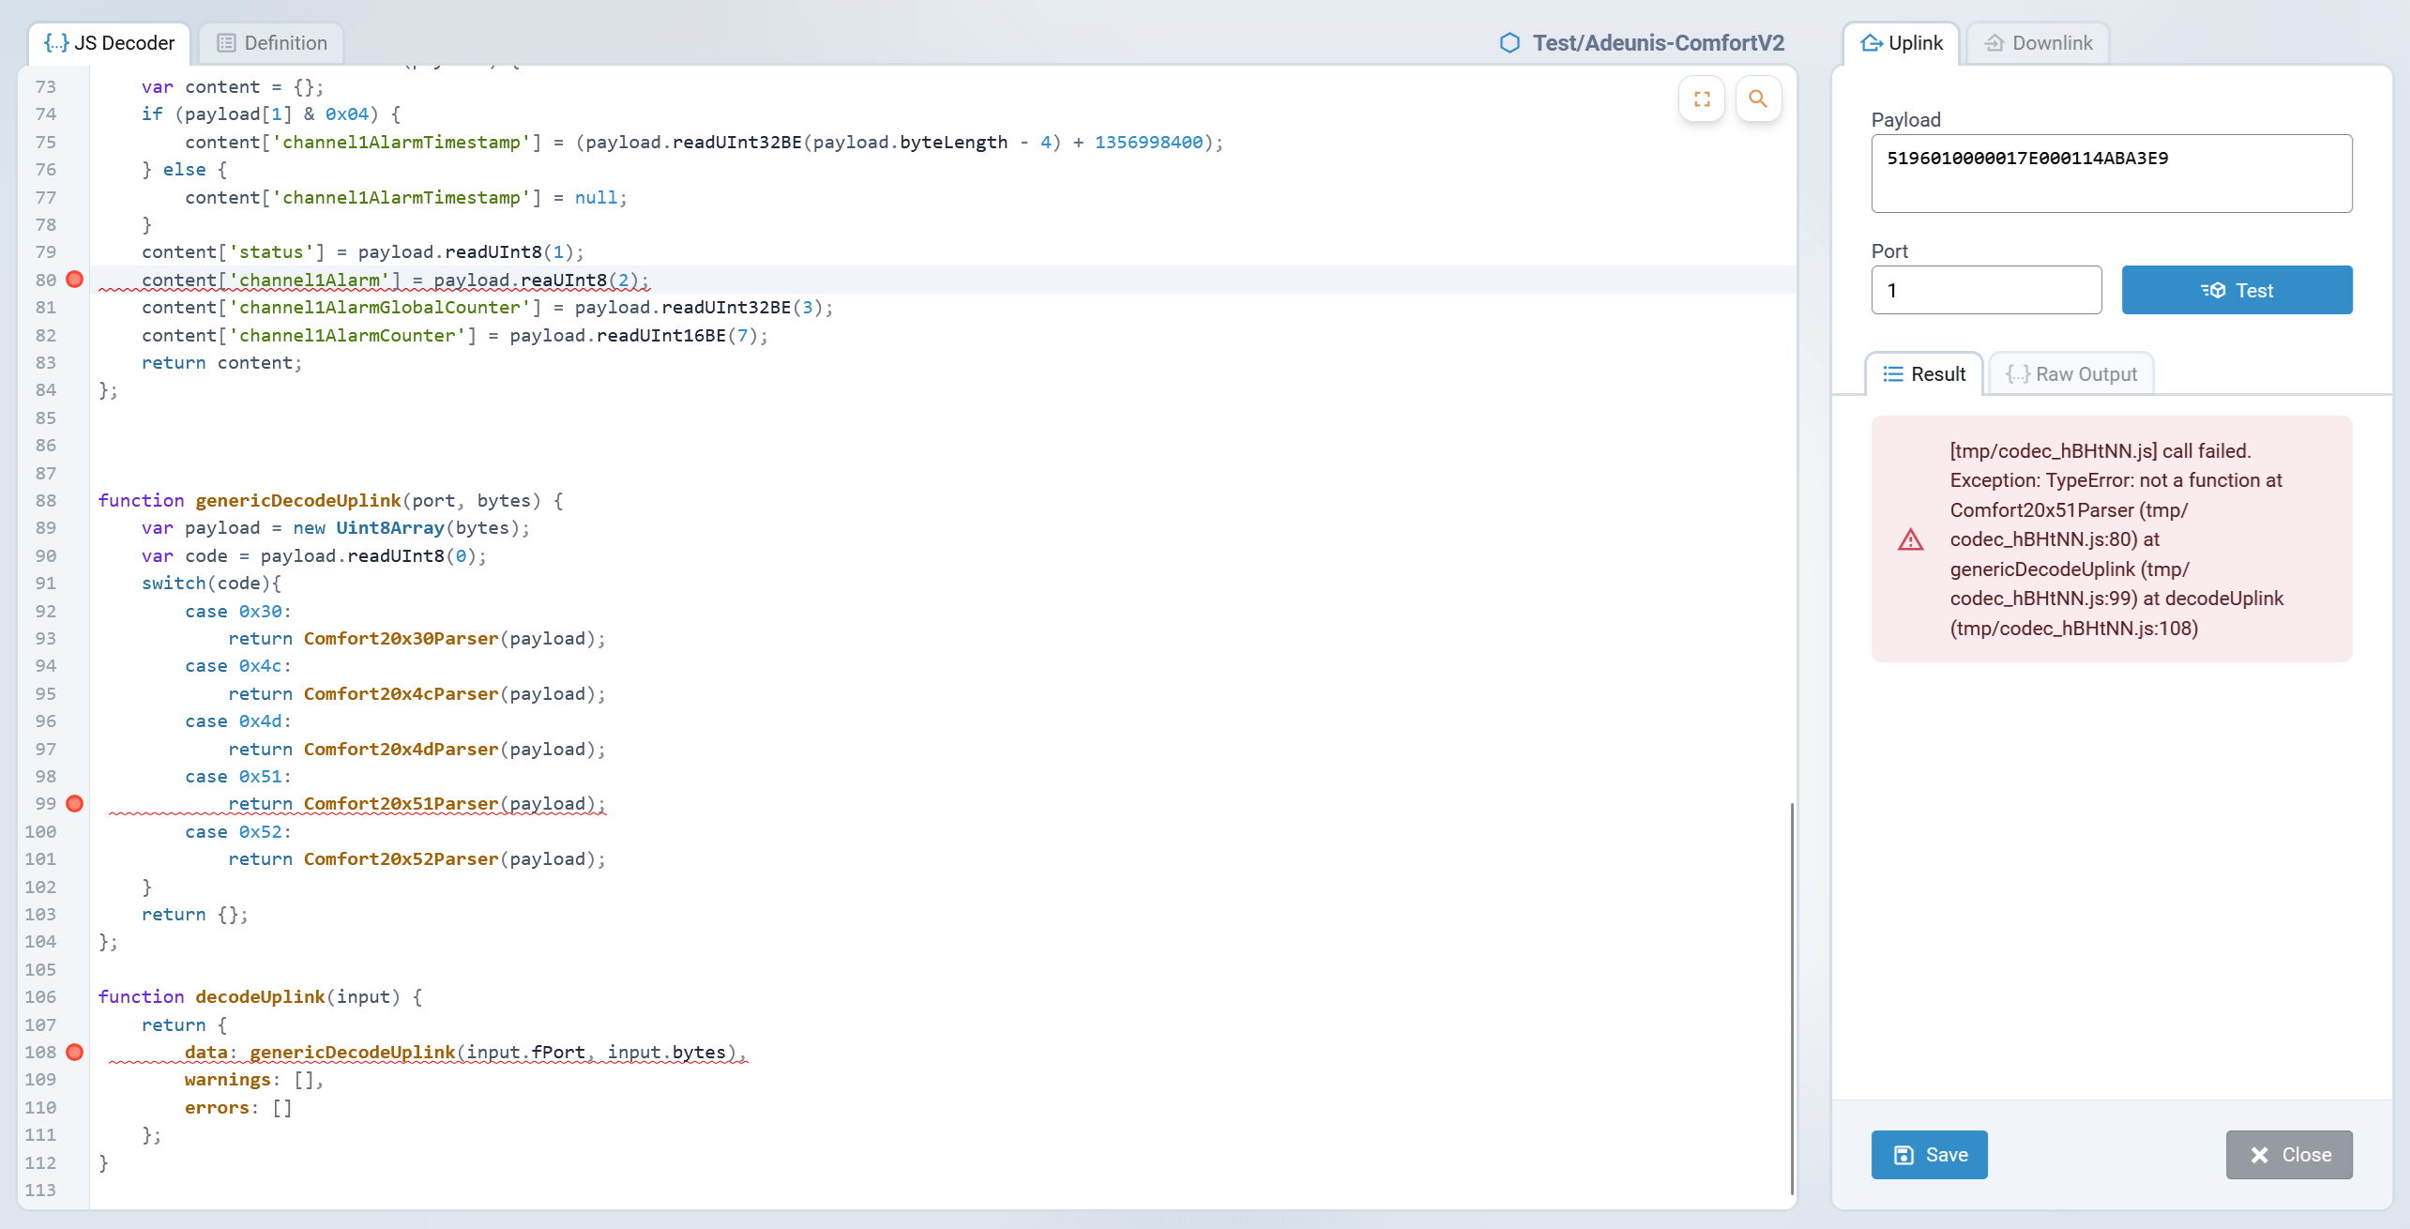Run the Test button

(2236, 291)
